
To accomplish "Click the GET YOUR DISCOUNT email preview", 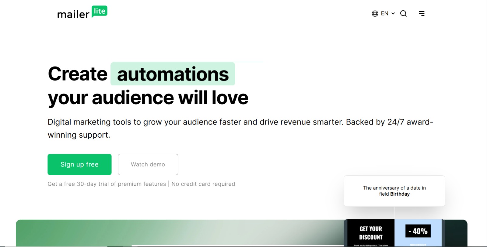I will (370, 233).
